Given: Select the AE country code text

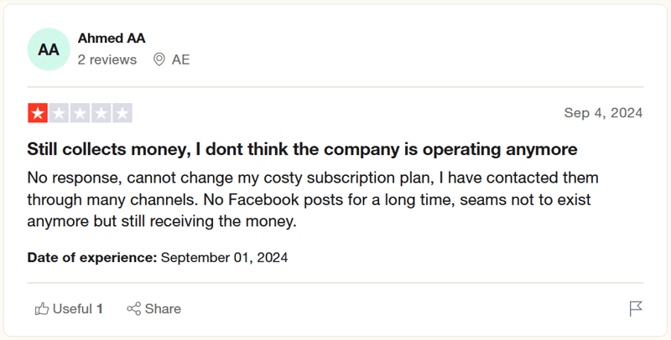Looking at the screenshot, I should coord(180,59).
